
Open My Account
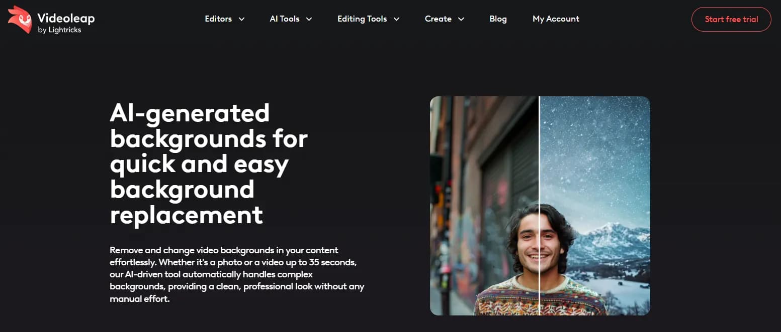point(556,19)
